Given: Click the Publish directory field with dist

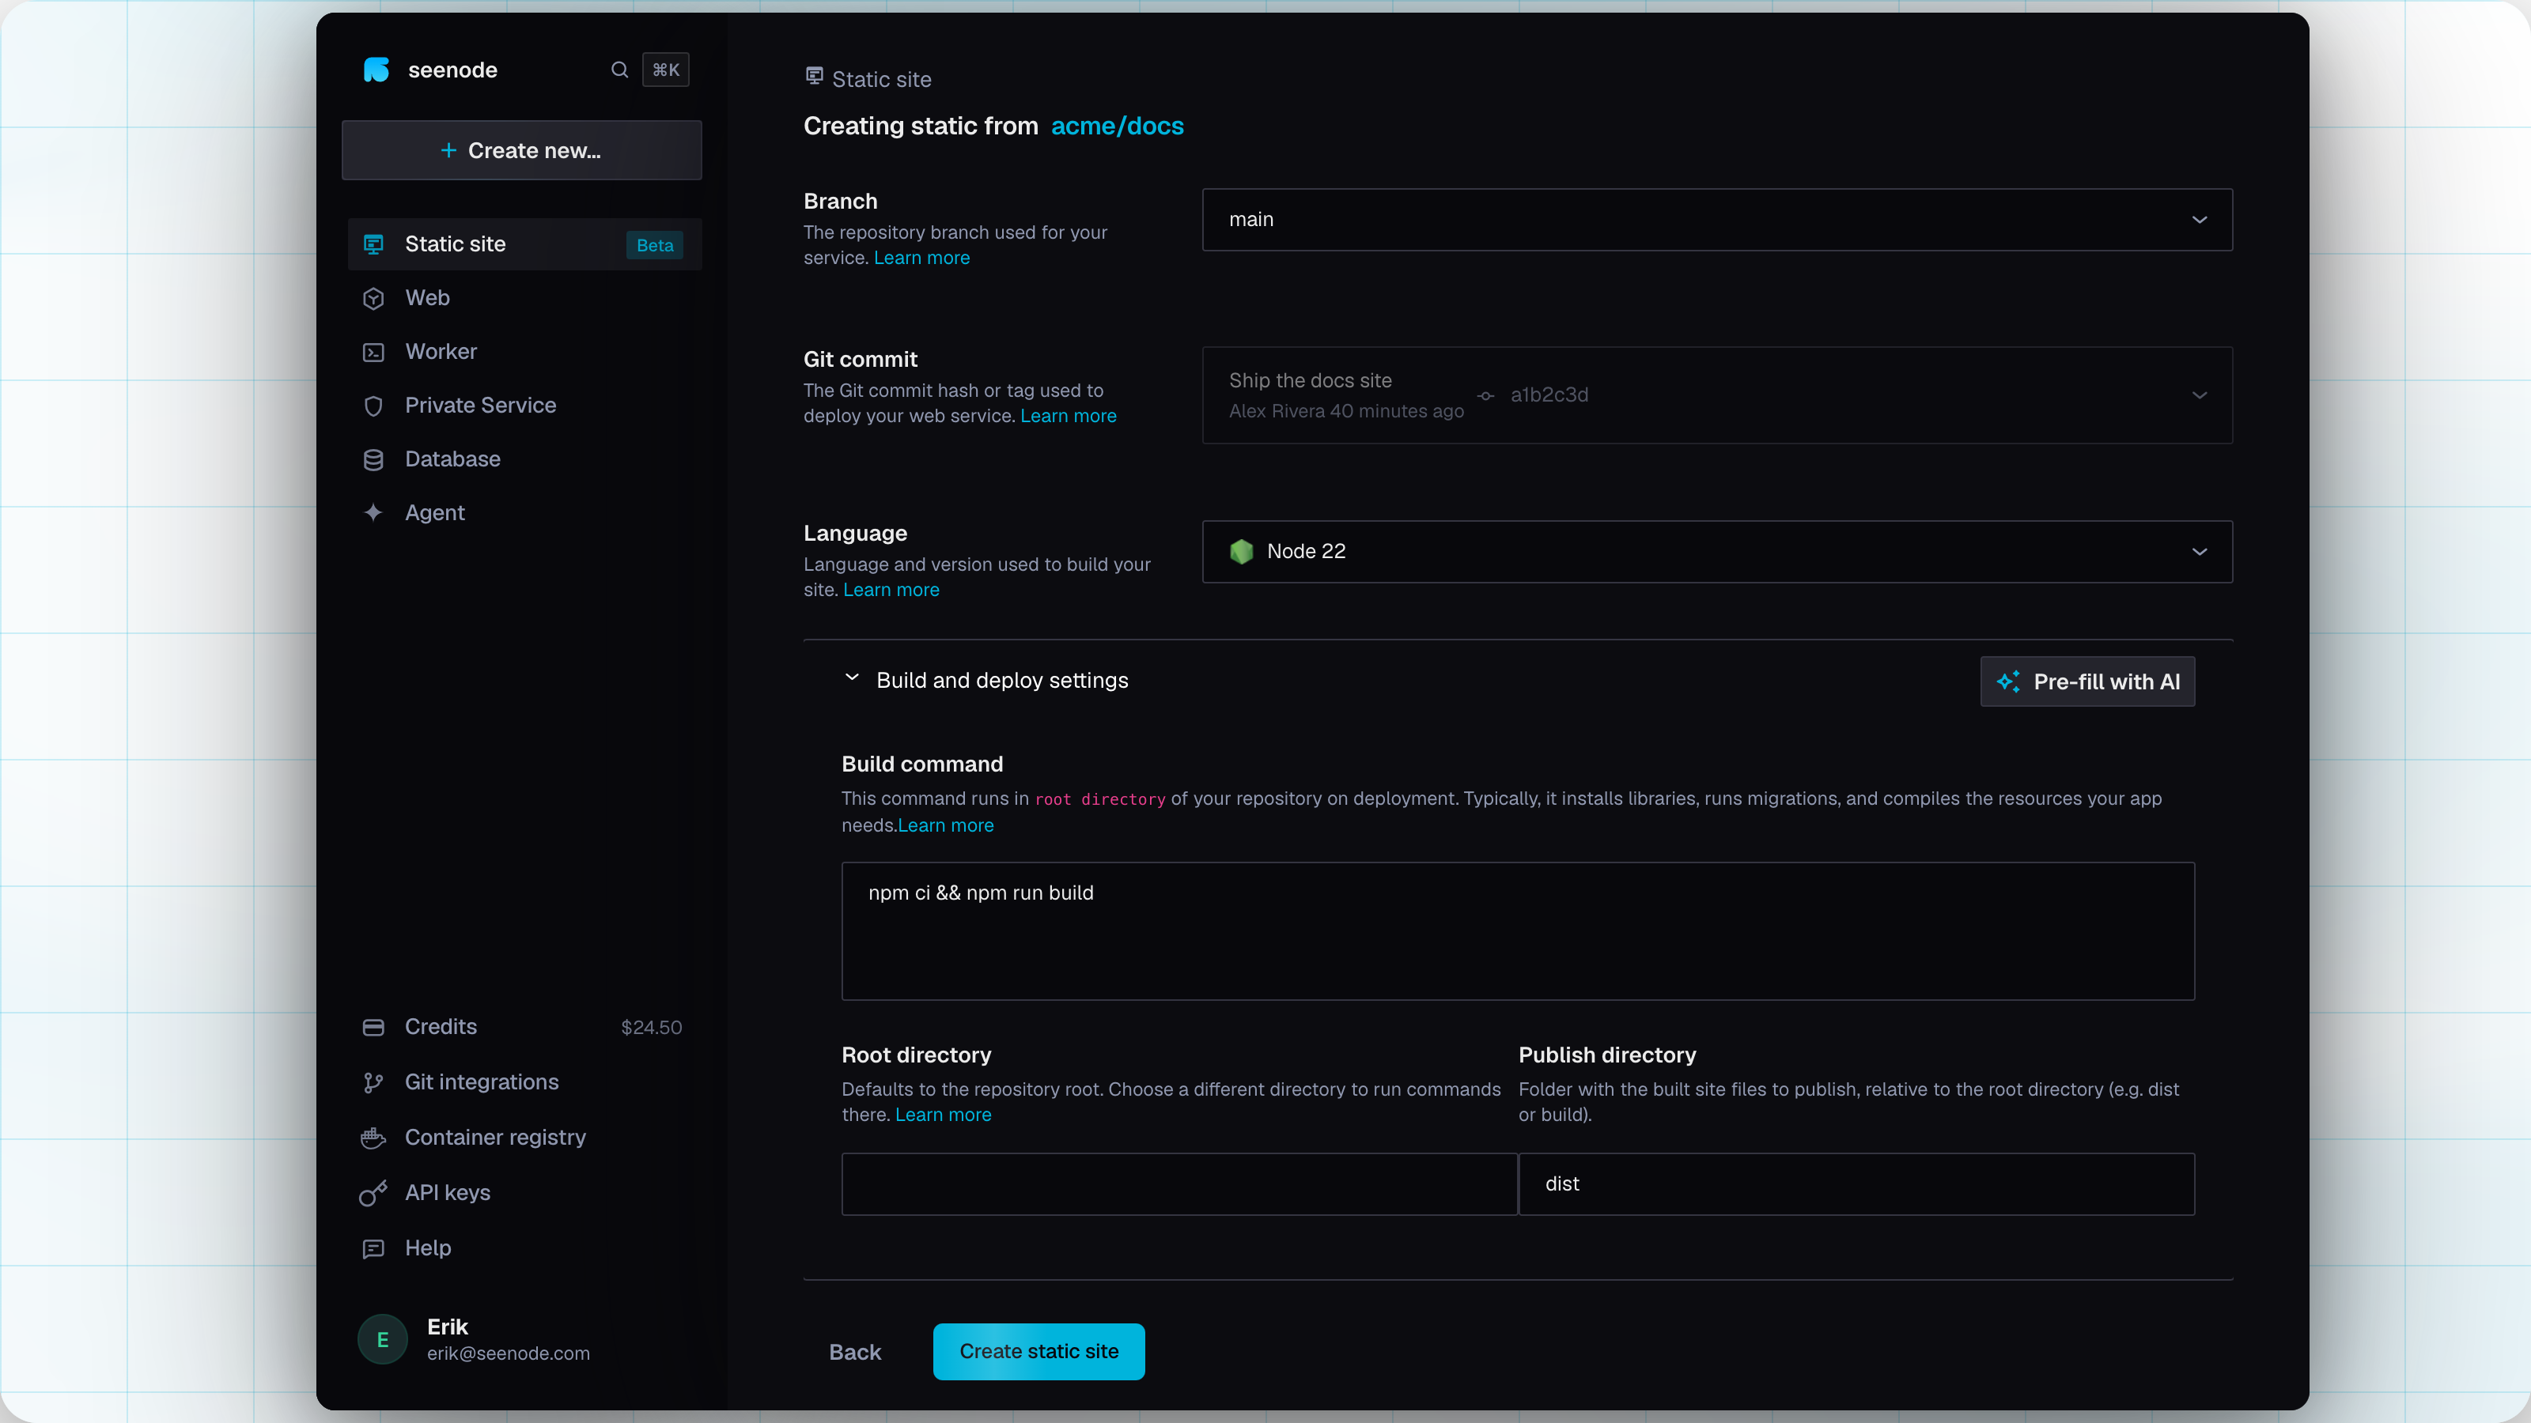Looking at the screenshot, I should [x=1857, y=1184].
